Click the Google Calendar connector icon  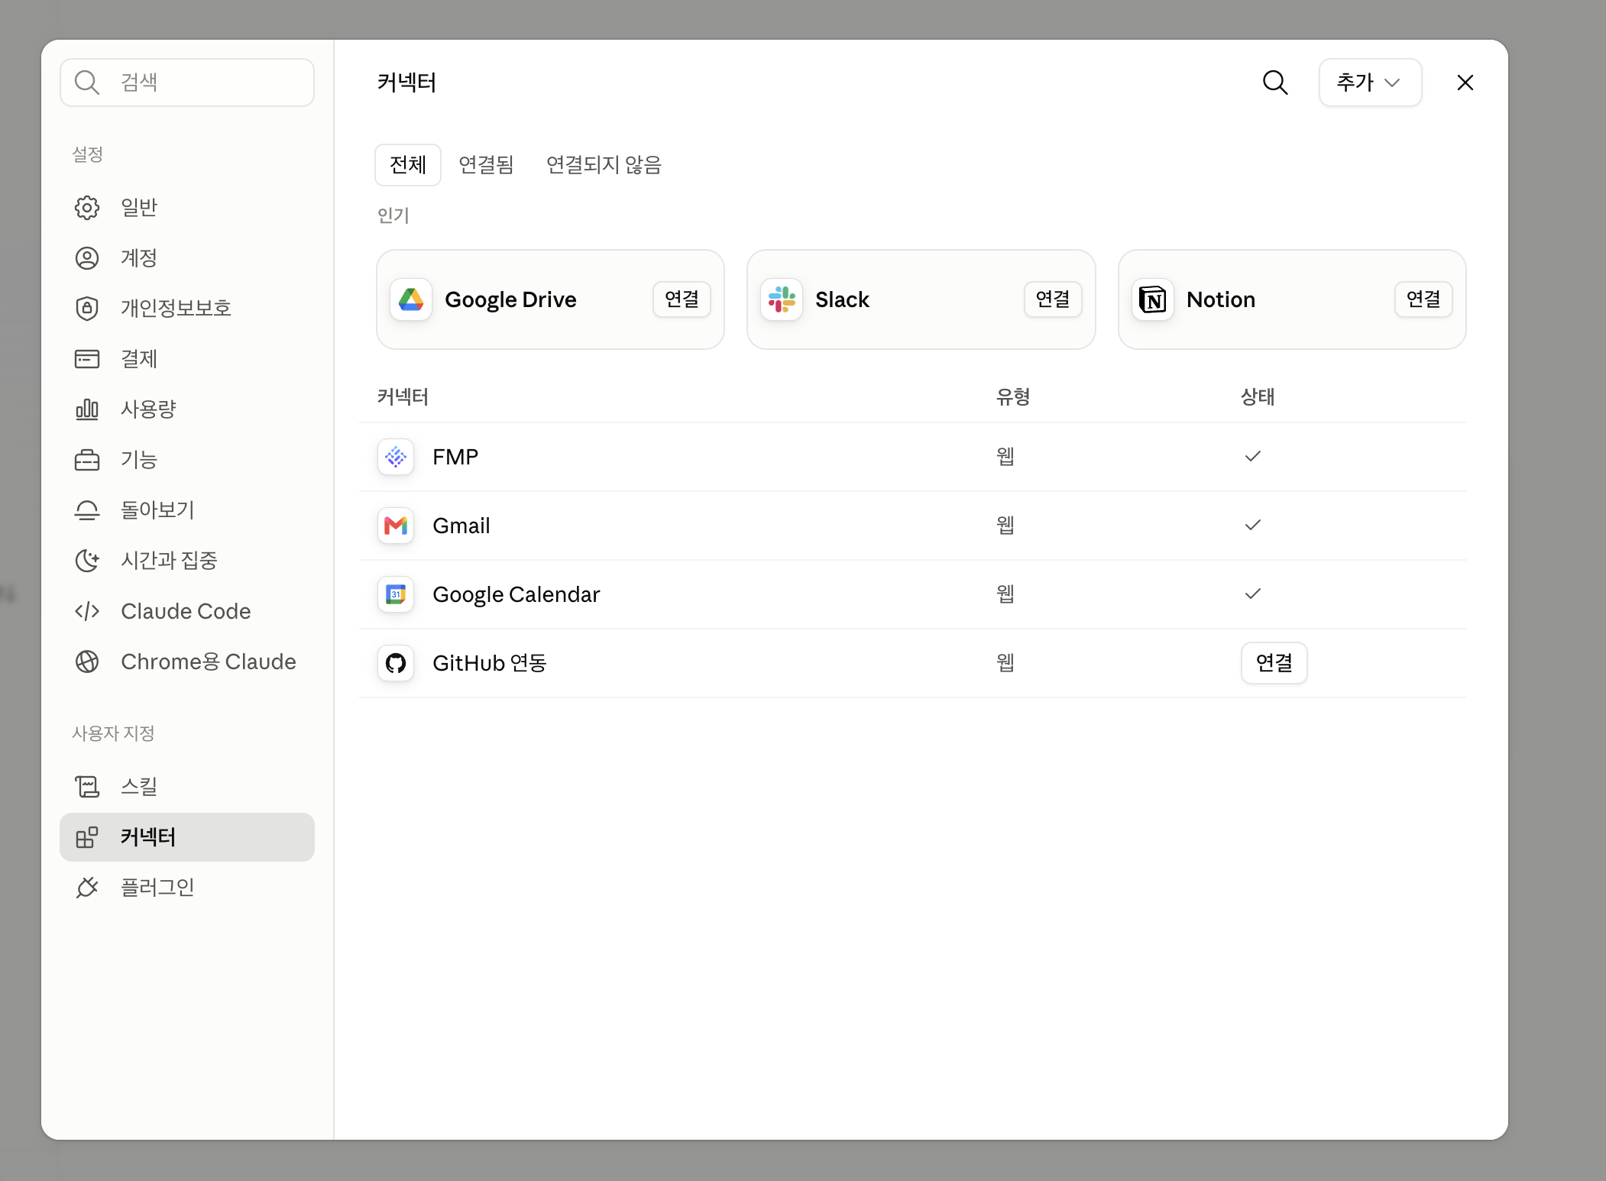396,594
